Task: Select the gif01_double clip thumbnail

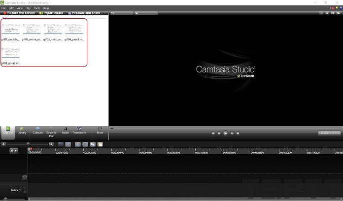Action: [x=10, y=29]
